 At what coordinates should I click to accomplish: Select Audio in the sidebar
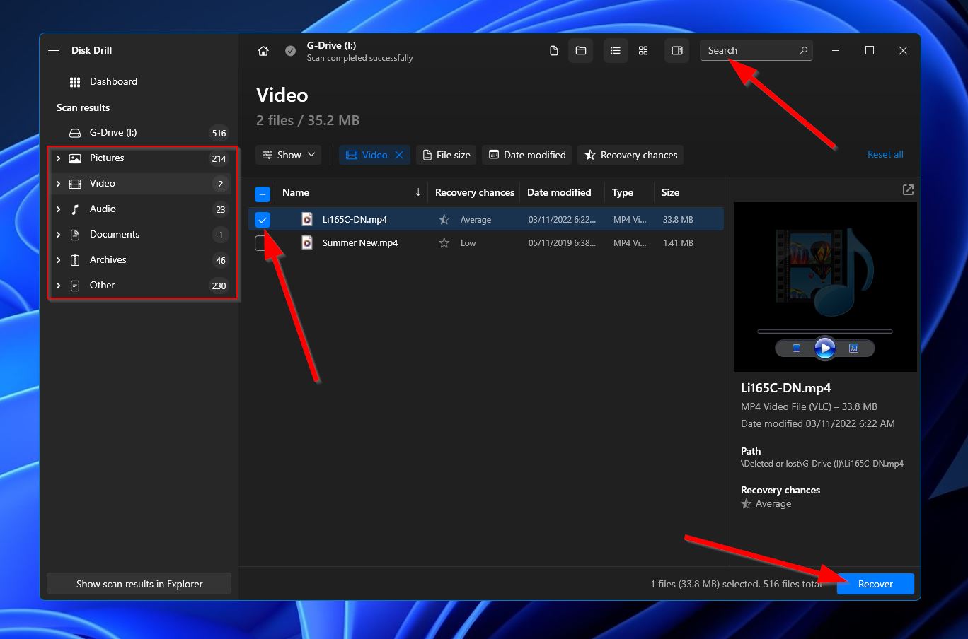click(x=139, y=209)
